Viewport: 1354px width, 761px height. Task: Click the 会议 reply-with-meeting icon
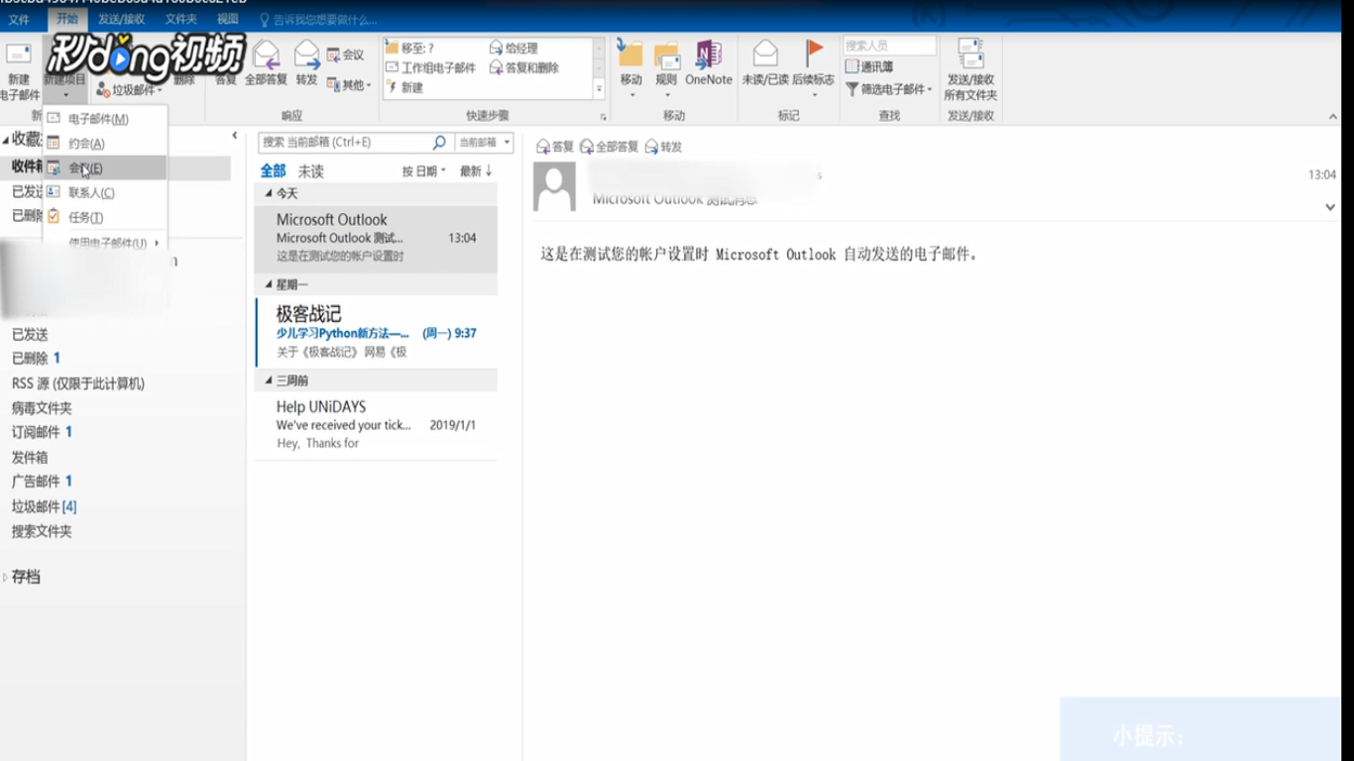346,54
